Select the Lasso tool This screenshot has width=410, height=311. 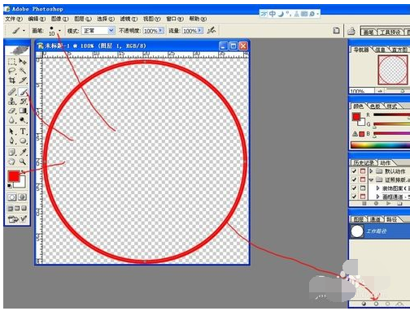11,71
